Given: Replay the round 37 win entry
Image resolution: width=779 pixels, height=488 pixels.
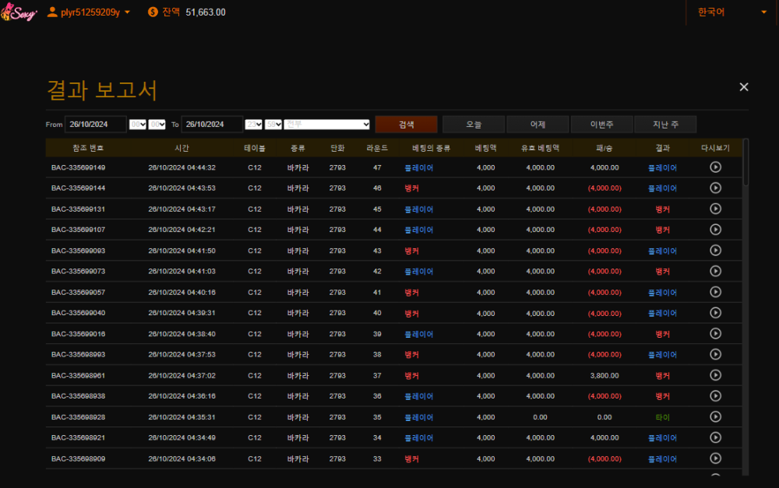Looking at the screenshot, I should tap(715, 375).
